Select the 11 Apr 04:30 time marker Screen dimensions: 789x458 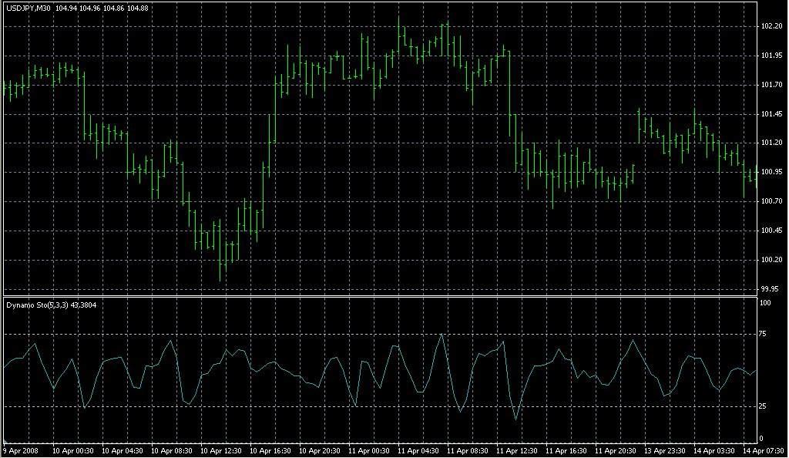(418, 450)
